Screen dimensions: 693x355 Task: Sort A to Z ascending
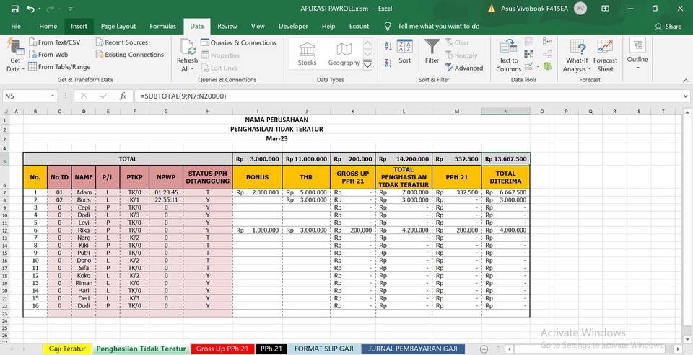(x=388, y=47)
